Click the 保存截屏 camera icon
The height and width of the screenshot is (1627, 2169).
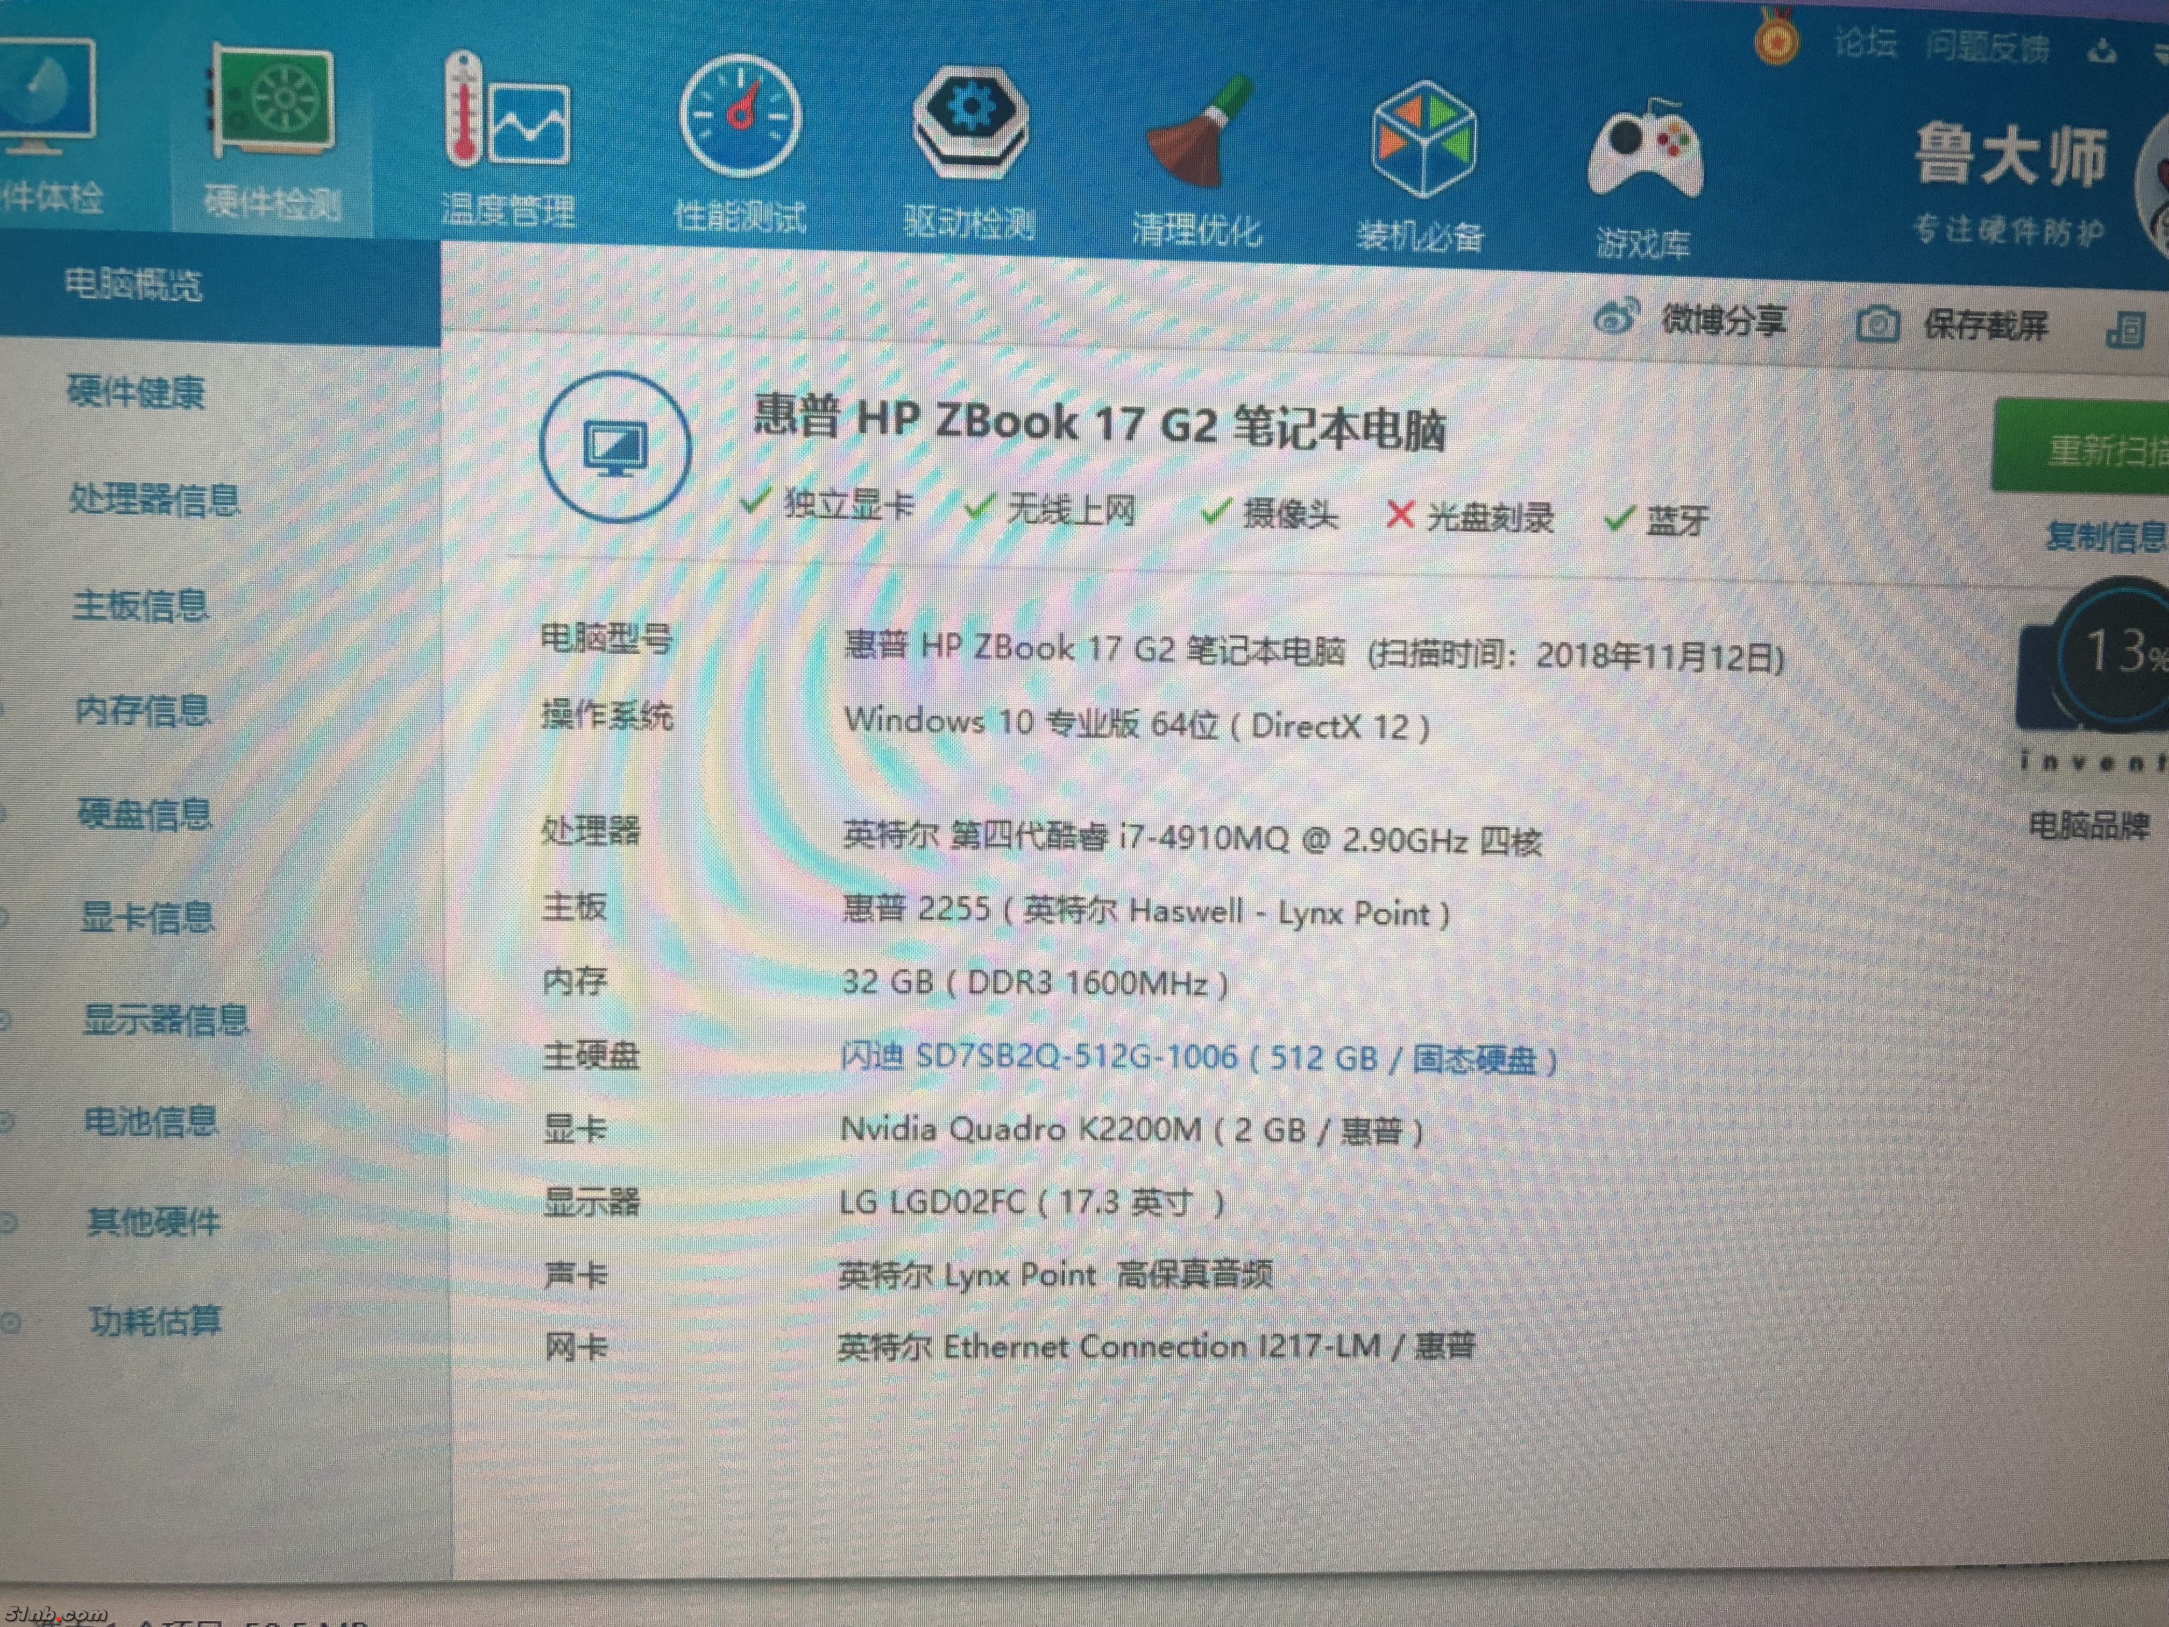tap(1877, 324)
